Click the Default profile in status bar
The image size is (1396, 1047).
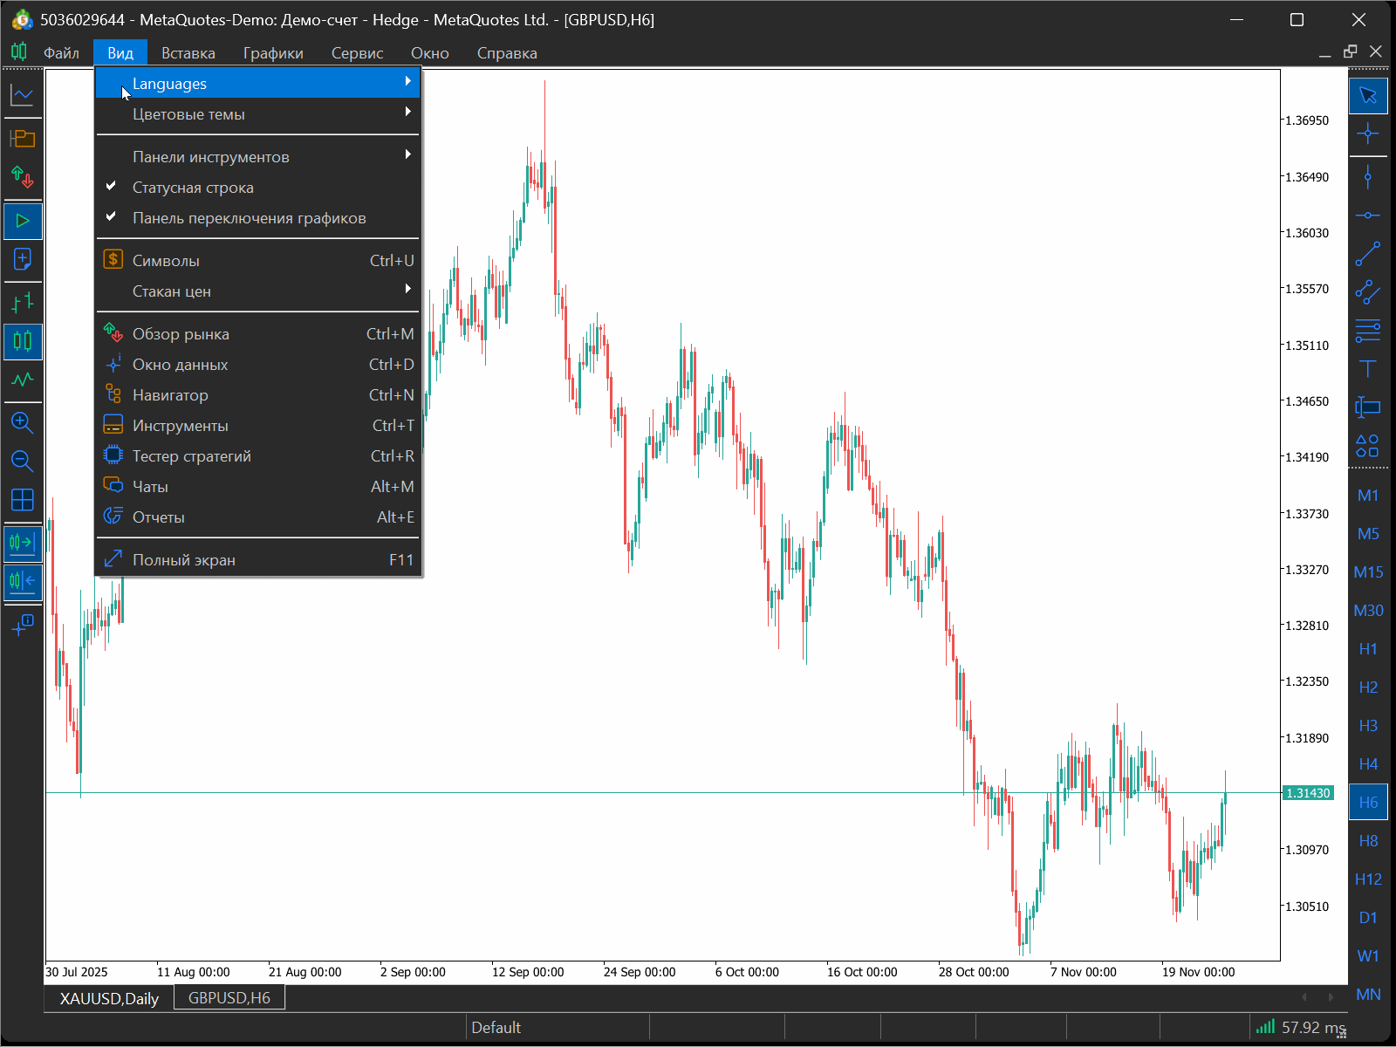[496, 1028]
